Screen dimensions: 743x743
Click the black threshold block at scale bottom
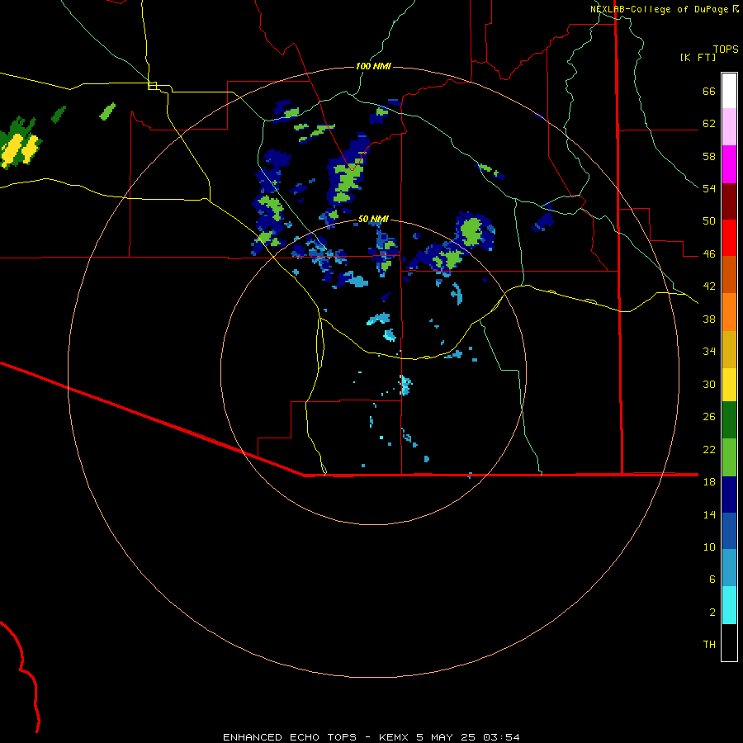[x=729, y=642]
